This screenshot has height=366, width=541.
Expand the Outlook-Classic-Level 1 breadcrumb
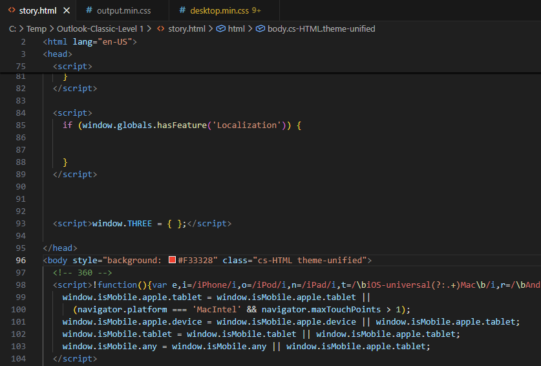tap(100, 29)
